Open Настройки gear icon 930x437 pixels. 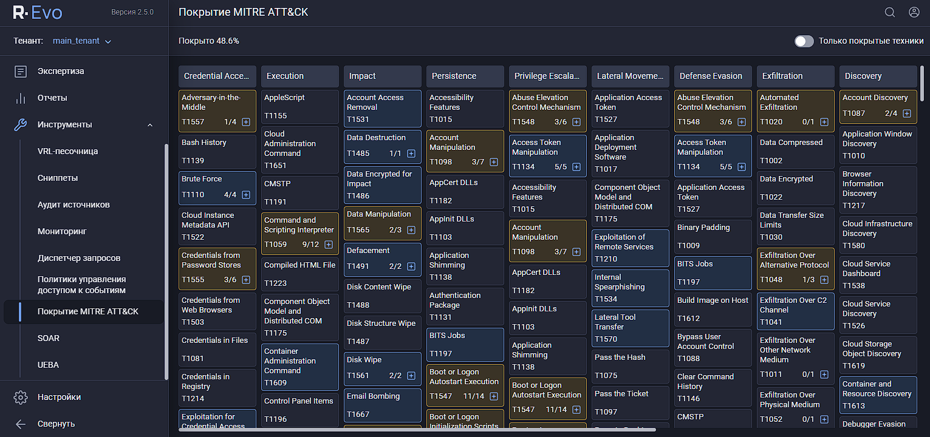pos(21,398)
